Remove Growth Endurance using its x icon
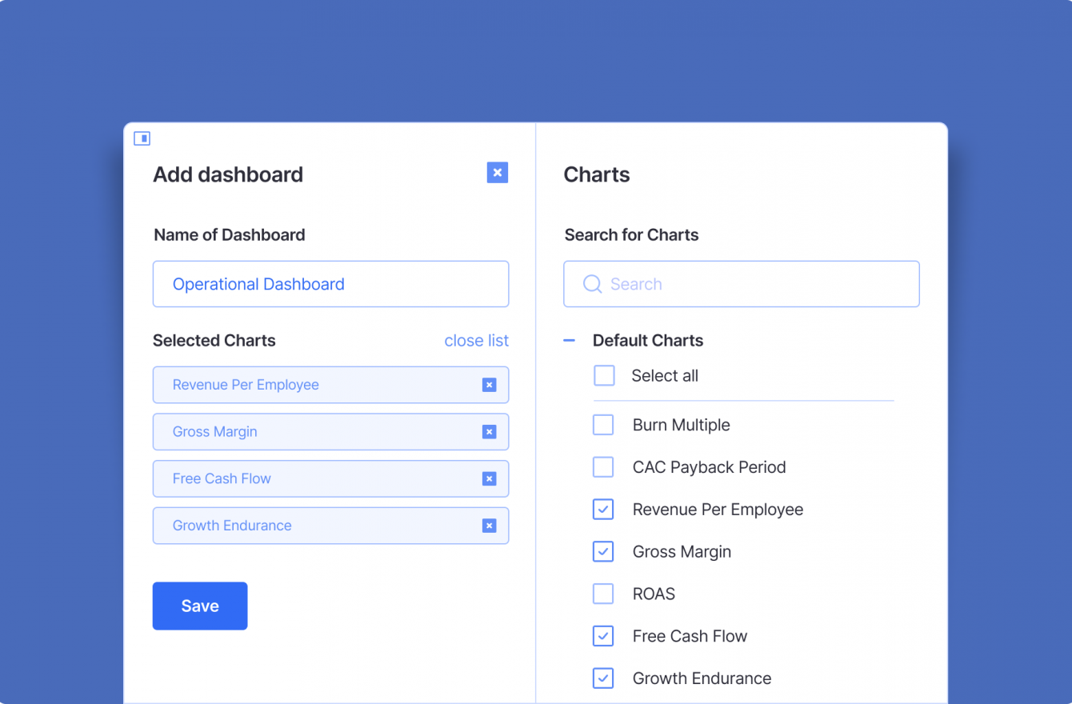 click(x=489, y=526)
